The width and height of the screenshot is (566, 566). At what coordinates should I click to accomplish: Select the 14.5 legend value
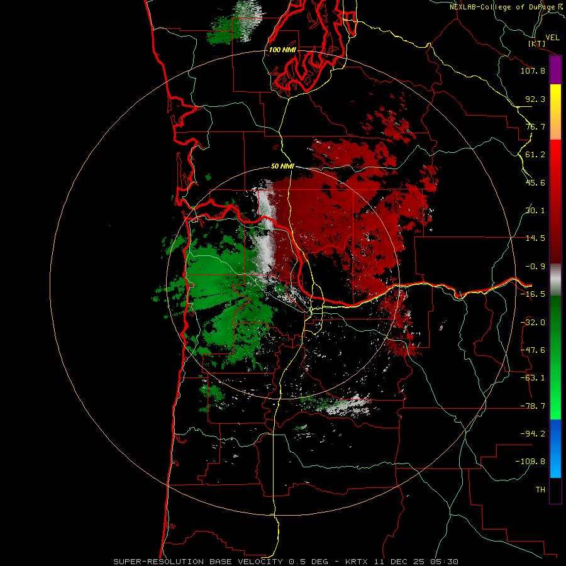535,238
